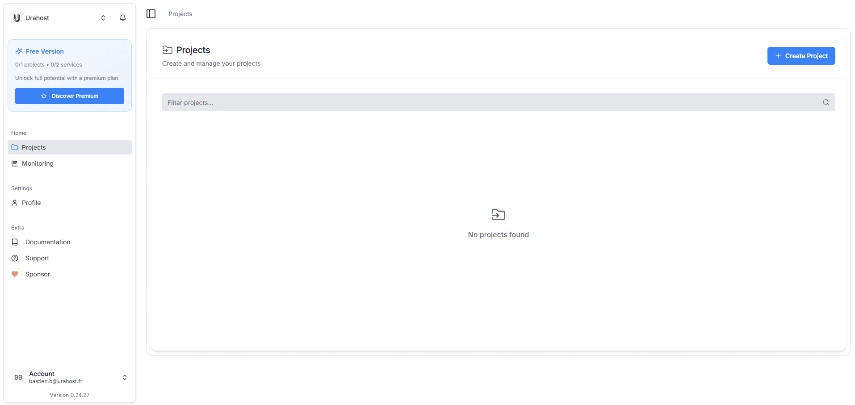Open the Documentation link text

pos(48,242)
